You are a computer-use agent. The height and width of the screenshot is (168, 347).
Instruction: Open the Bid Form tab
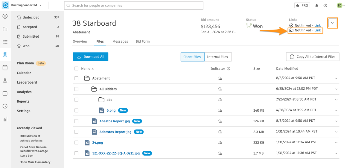(x=142, y=41)
